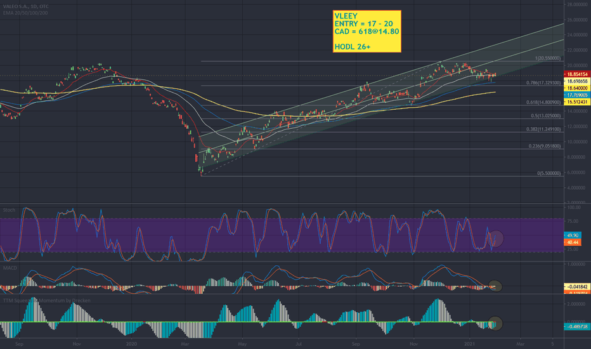Click the 14.000000 price axis label
Screen dimensions: 591x349
(577, 111)
